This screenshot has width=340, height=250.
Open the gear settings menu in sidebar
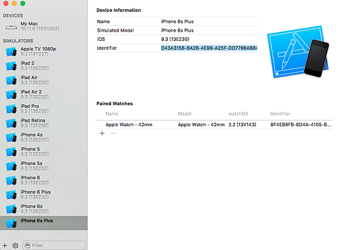click(x=15, y=245)
